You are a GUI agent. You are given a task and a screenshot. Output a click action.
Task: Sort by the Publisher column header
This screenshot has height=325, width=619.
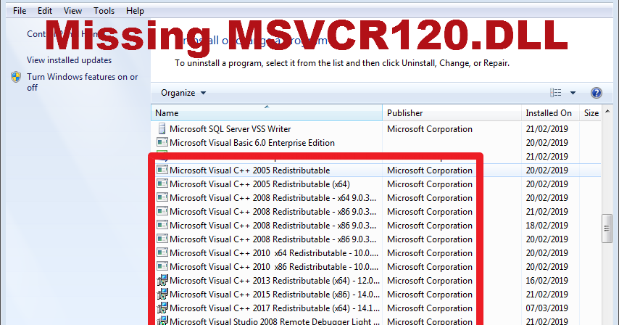452,113
